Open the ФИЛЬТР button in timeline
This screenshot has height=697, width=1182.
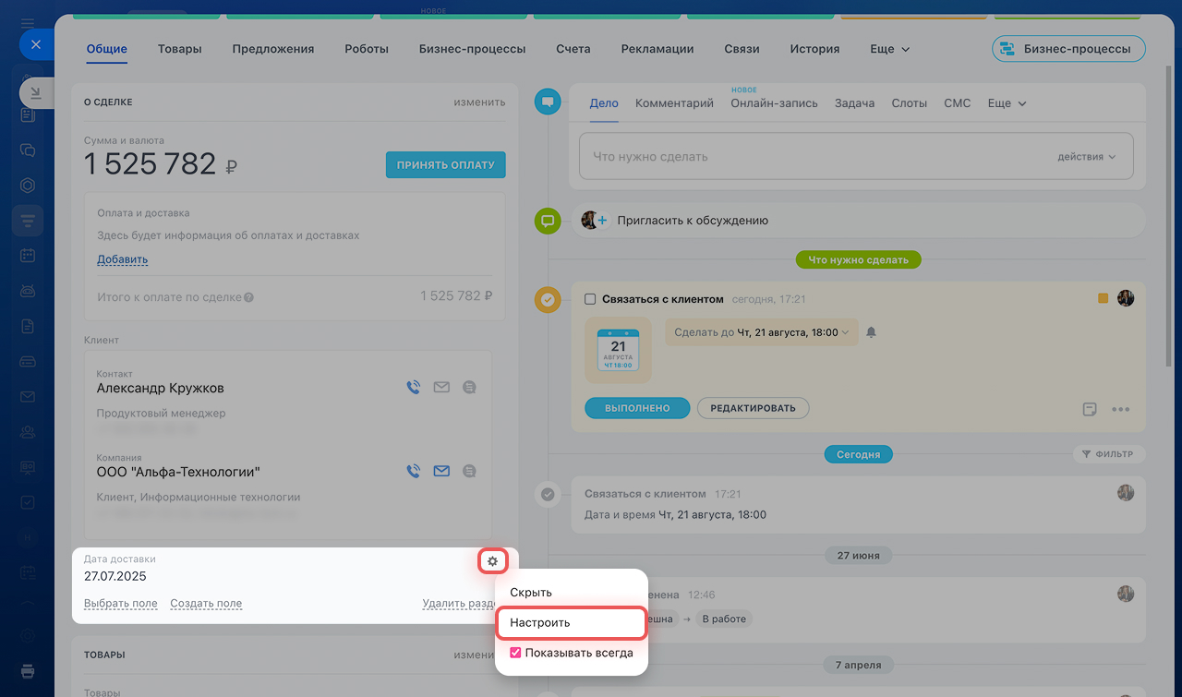point(1108,454)
